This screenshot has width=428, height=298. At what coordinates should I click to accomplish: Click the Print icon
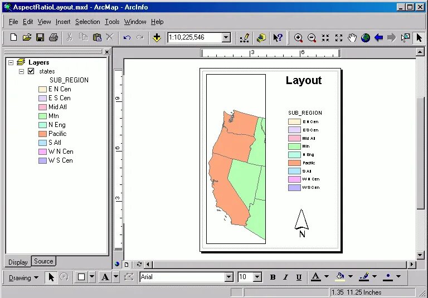[53, 37]
